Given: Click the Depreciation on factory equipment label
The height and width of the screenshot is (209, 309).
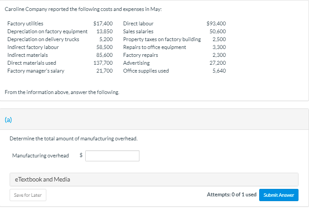Looking at the screenshot, I should (47, 31).
